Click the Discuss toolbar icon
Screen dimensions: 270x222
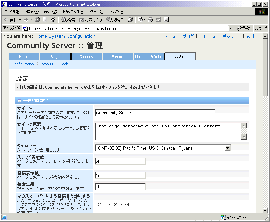tap(166, 20)
